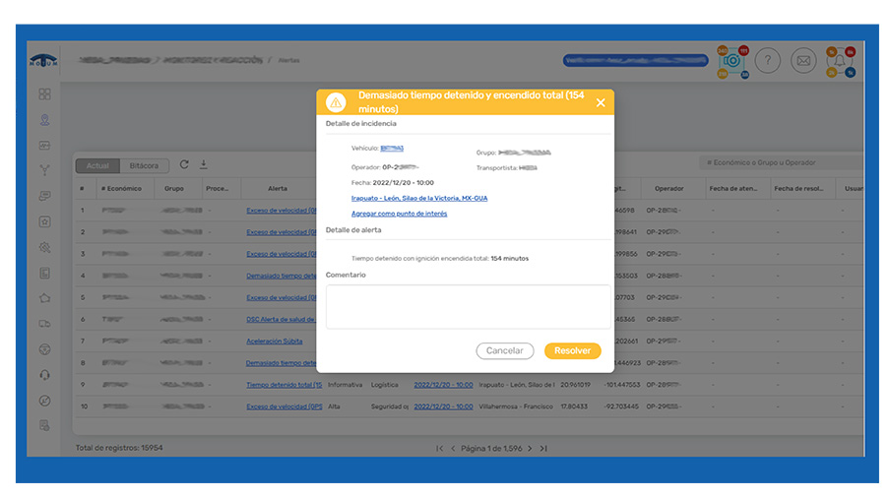
Task: Open the notifications bell icon
Action: tap(840, 61)
